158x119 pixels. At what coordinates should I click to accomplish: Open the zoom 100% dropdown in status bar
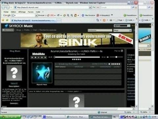point(134,112)
